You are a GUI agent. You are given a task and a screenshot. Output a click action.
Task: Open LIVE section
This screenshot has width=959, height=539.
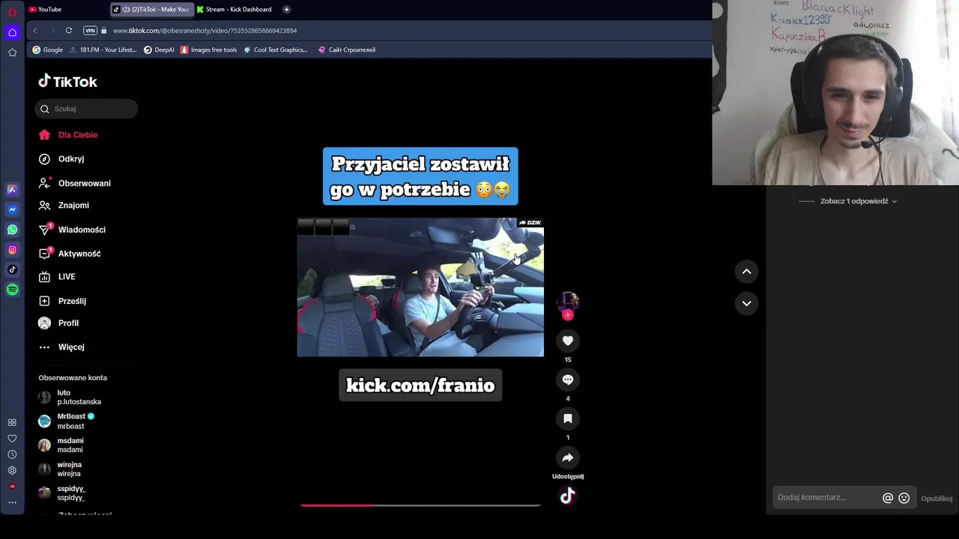click(57, 277)
